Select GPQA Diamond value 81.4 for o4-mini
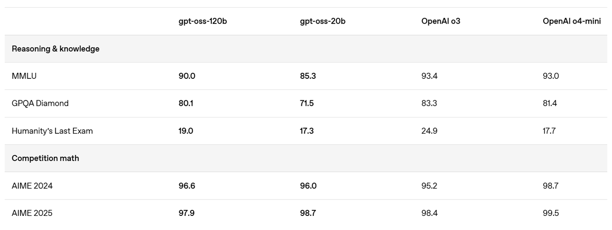 point(550,103)
